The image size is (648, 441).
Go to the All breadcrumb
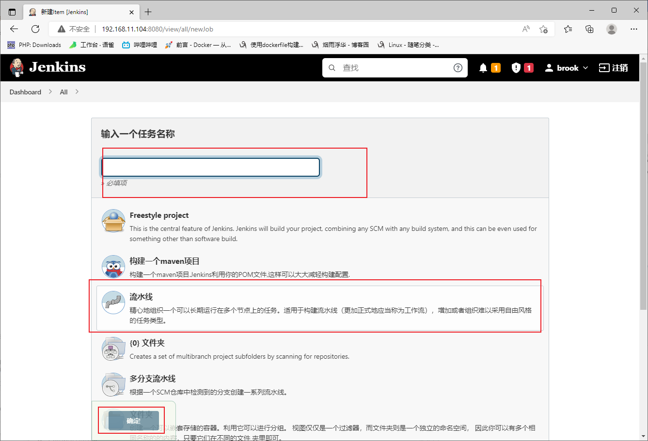(63, 92)
